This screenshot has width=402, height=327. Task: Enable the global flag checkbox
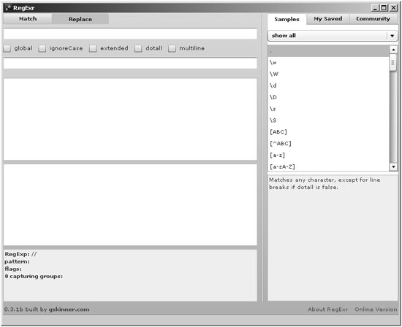7,48
